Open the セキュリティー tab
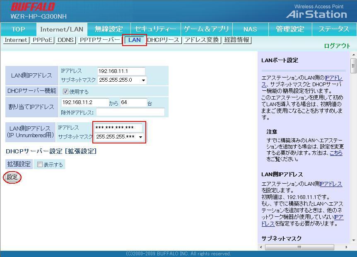The height and width of the screenshot is (257, 357). 155,29
